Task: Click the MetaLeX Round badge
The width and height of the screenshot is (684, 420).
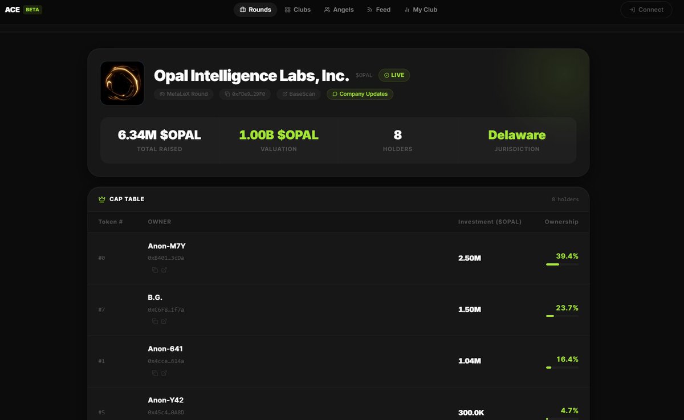Action: click(184, 94)
